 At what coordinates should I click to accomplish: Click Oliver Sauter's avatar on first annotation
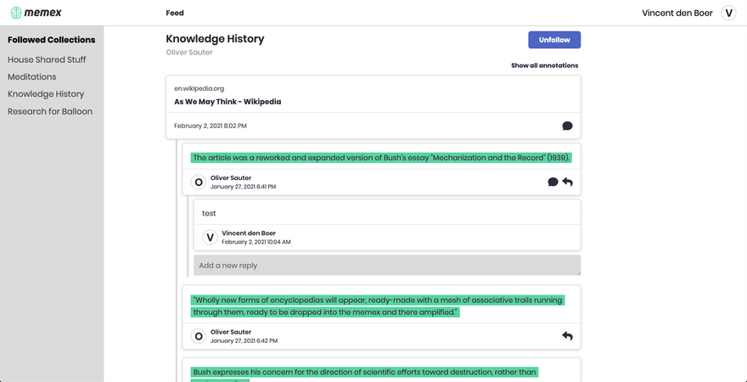tap(199, 182)
